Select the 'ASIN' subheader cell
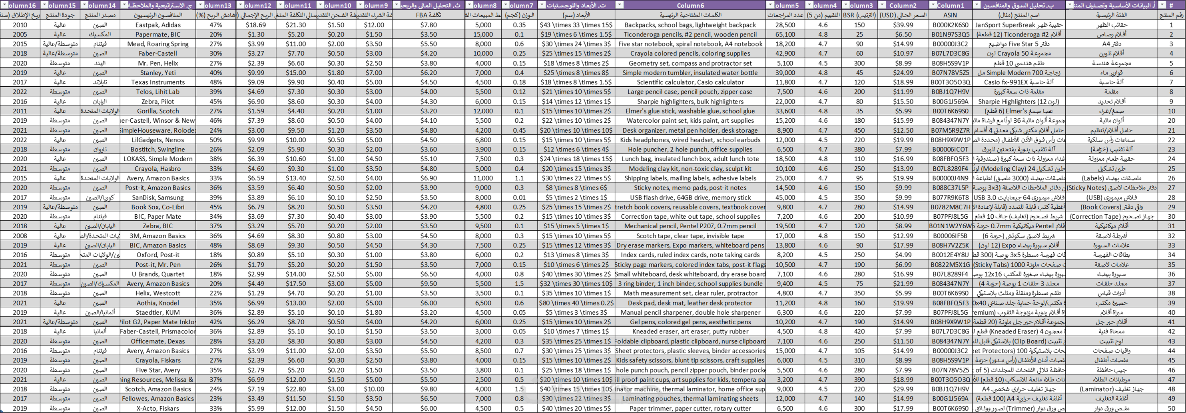 point(950,15)
